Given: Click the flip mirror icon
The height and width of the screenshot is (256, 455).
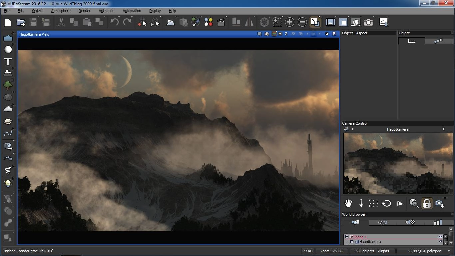Looking at the screenshot, I should coord(249,22).
